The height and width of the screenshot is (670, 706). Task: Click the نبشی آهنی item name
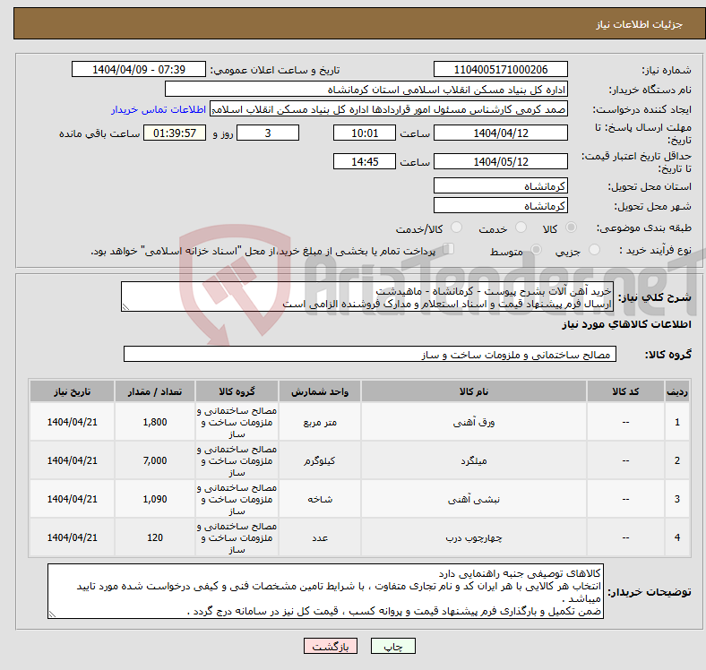coord(474,499)
